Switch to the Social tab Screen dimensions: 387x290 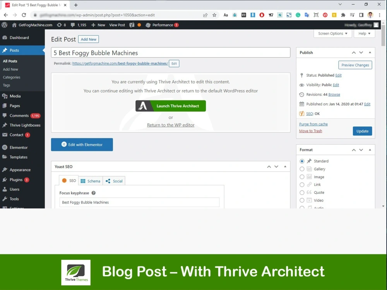[x=114, y=181]
